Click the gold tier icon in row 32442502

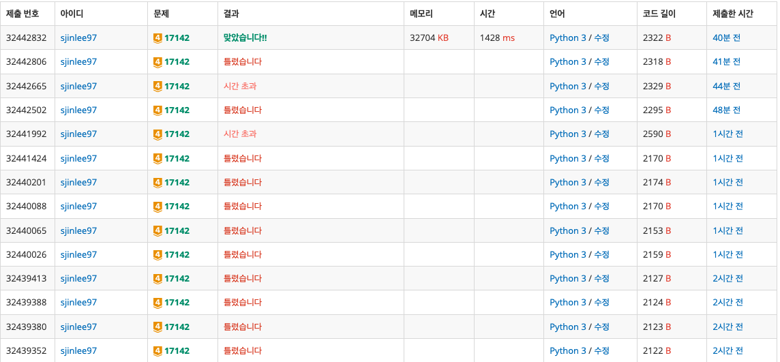[157, 110]
